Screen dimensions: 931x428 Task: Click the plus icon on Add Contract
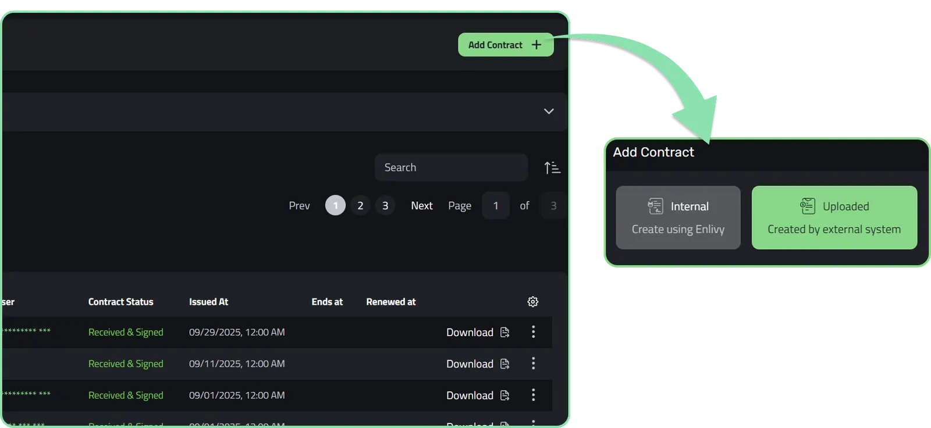pos(536,45)
